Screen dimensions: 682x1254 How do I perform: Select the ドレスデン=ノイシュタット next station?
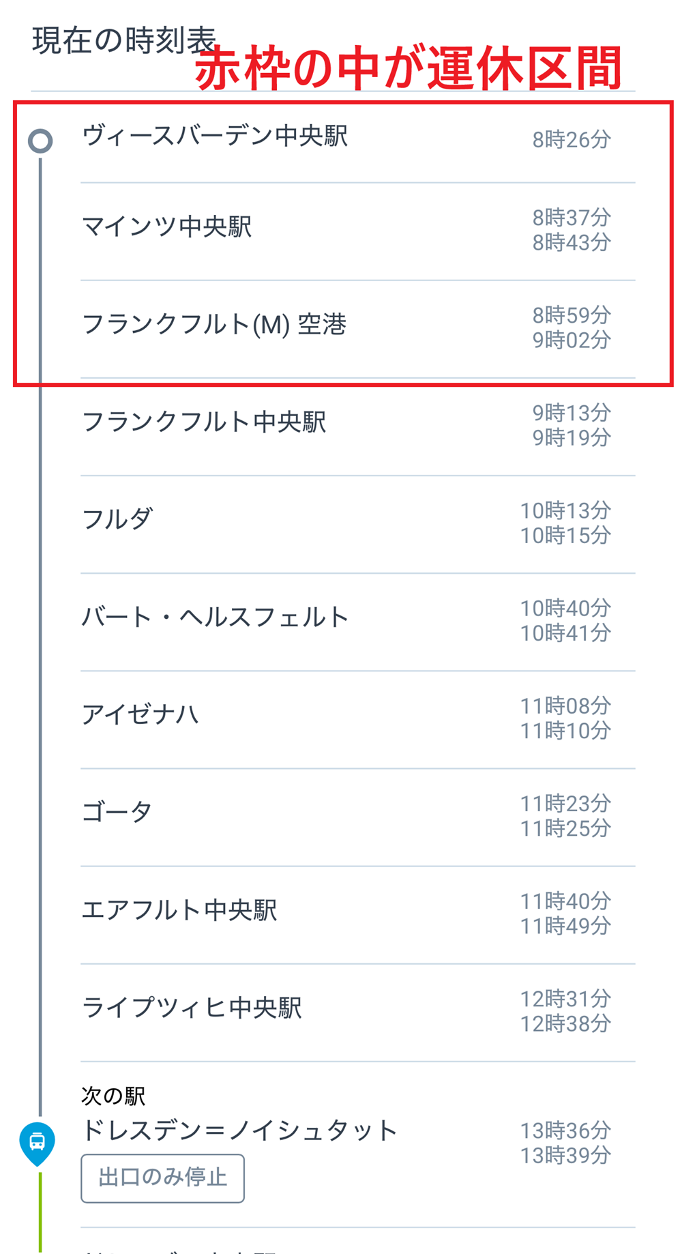pos(239,1131)
